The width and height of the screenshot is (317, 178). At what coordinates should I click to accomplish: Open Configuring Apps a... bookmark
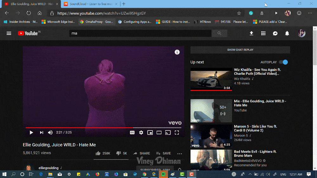(135, 22)
